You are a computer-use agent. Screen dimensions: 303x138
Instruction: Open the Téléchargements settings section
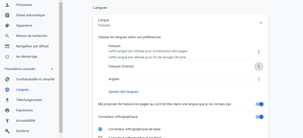click(29, 100)
